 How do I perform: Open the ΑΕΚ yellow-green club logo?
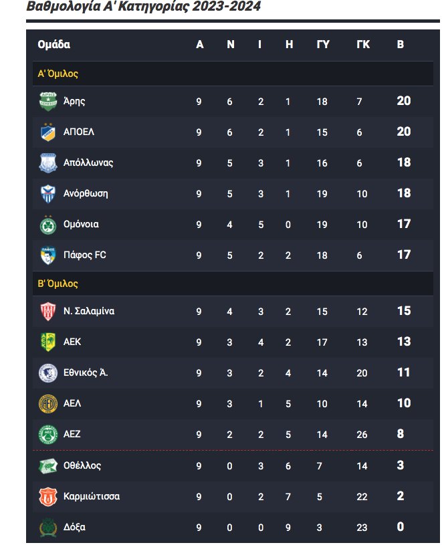(x=48, y=342)
